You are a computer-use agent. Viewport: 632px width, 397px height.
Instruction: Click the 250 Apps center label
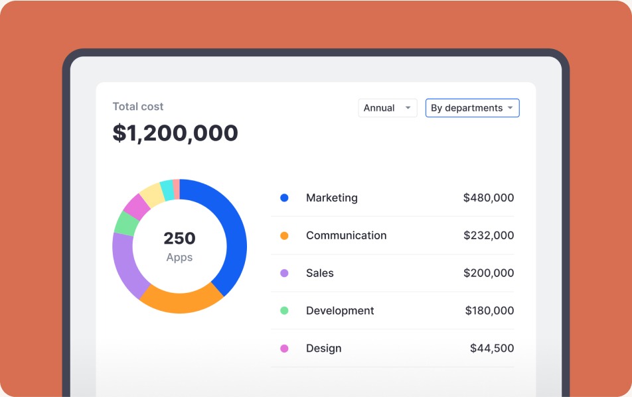(179, 246)
